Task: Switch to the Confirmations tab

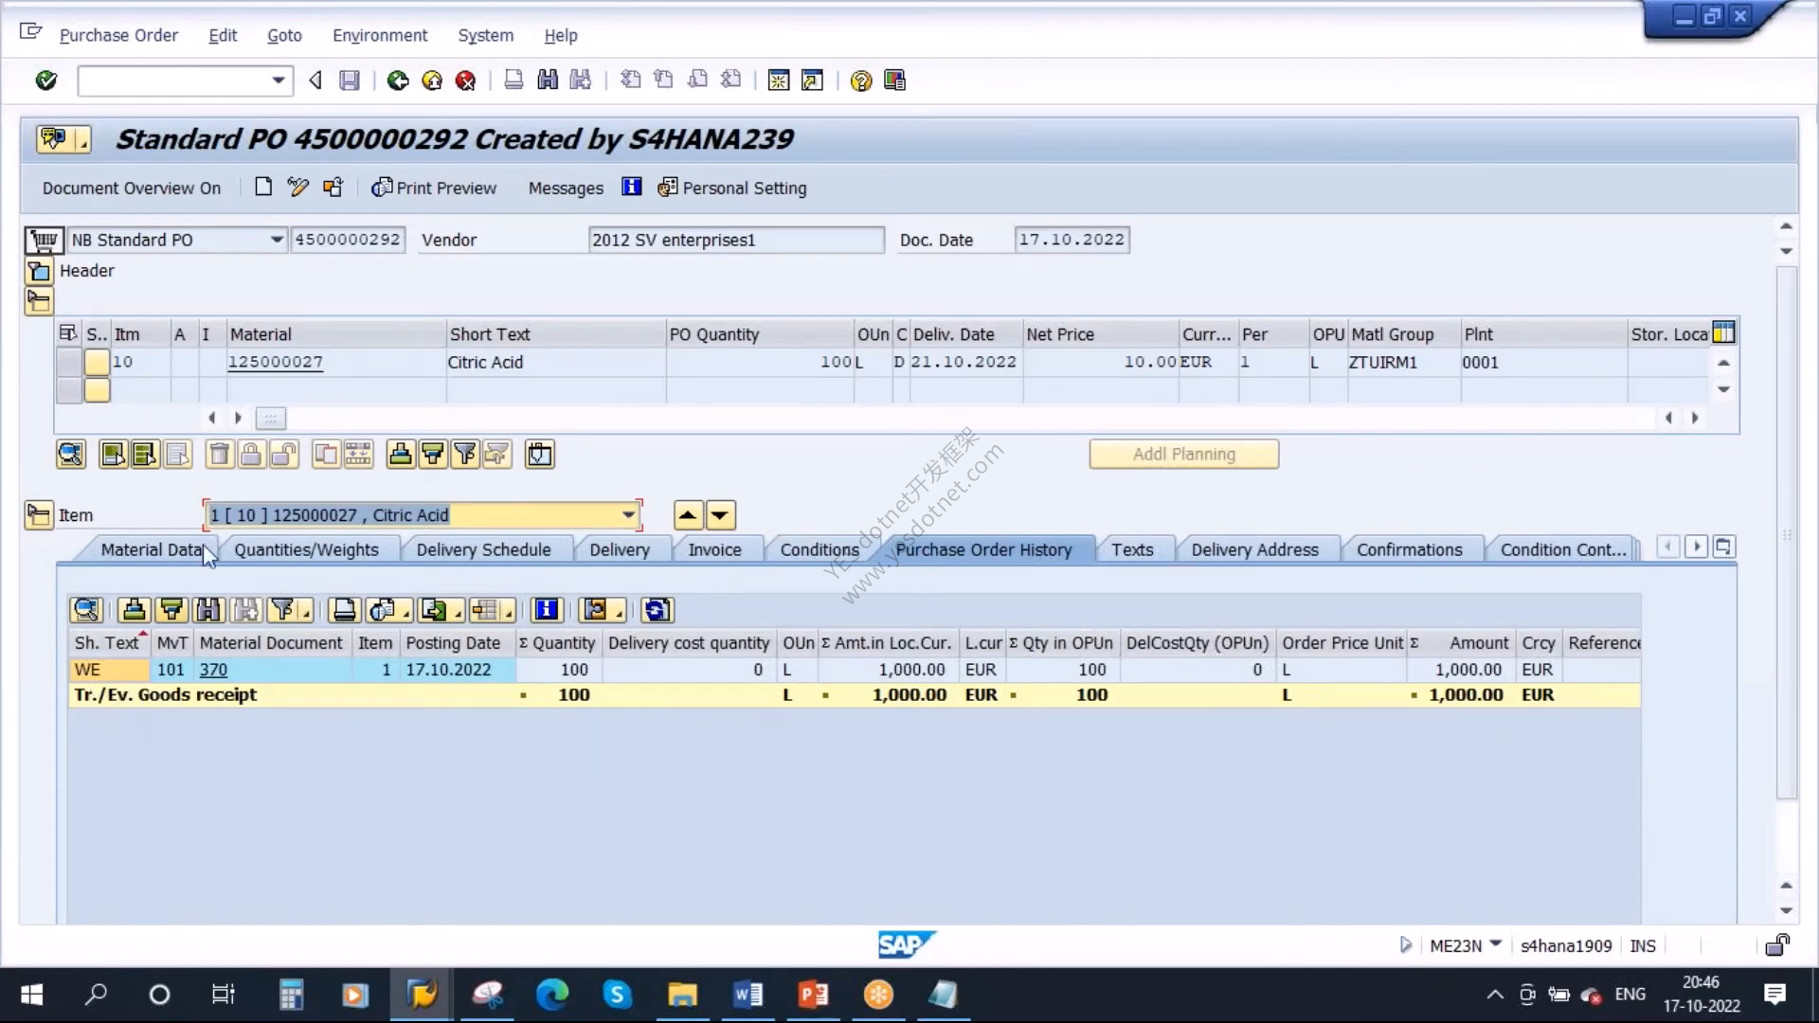Action: tap(1409, 550)
